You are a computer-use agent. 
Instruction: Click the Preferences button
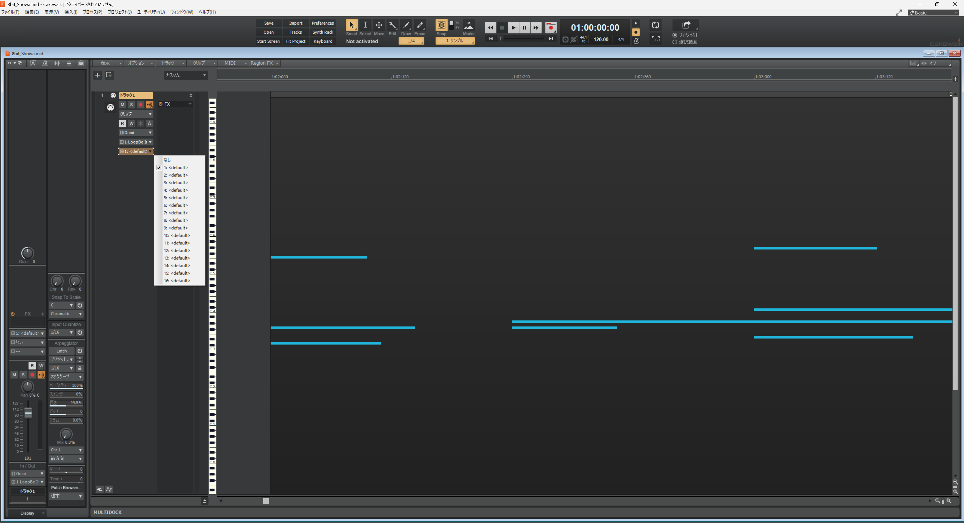tap(323, 23)
